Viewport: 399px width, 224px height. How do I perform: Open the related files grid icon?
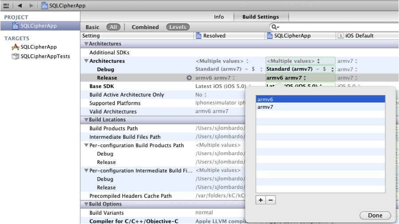click(6, 6)
